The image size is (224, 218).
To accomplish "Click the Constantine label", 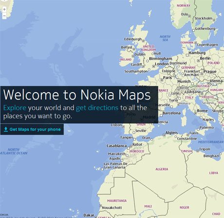I will 187,139.
